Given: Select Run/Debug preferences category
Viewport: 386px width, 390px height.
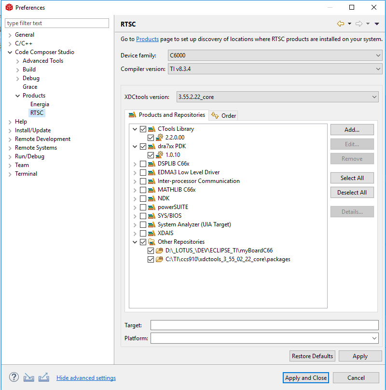Looking at the screenshot, I should tap(29, 156).
